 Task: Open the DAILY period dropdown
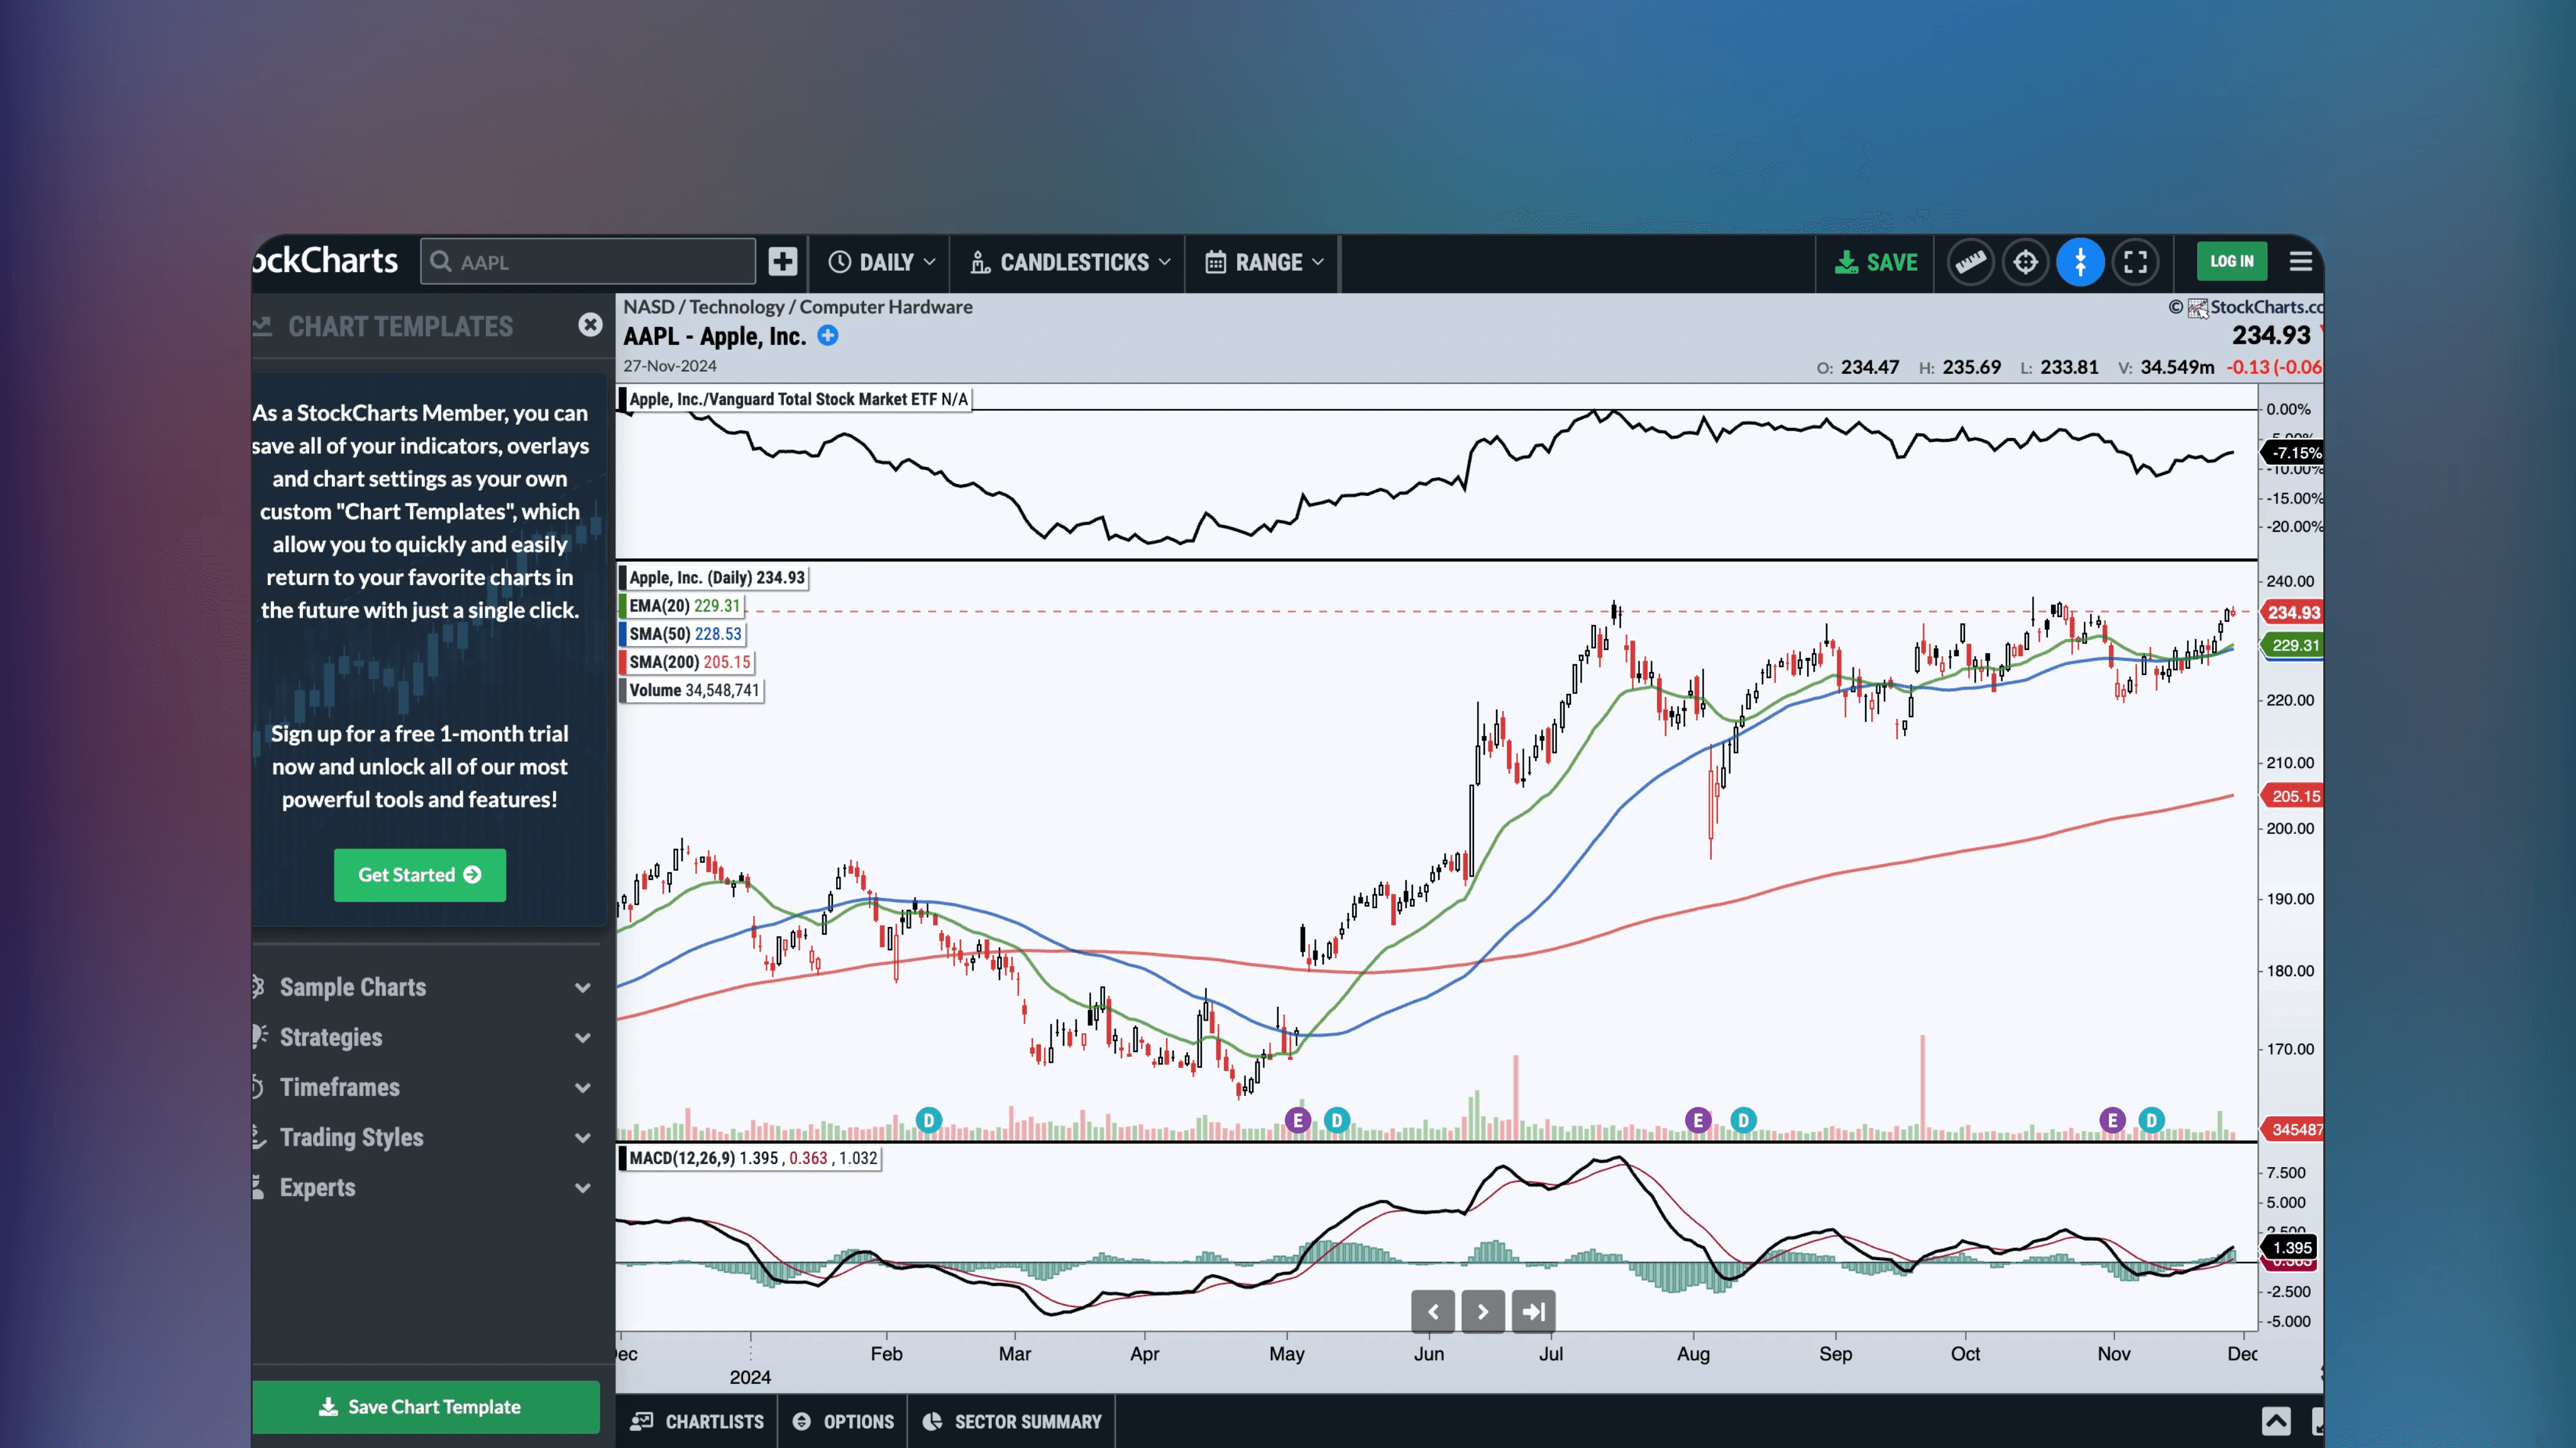881,262
